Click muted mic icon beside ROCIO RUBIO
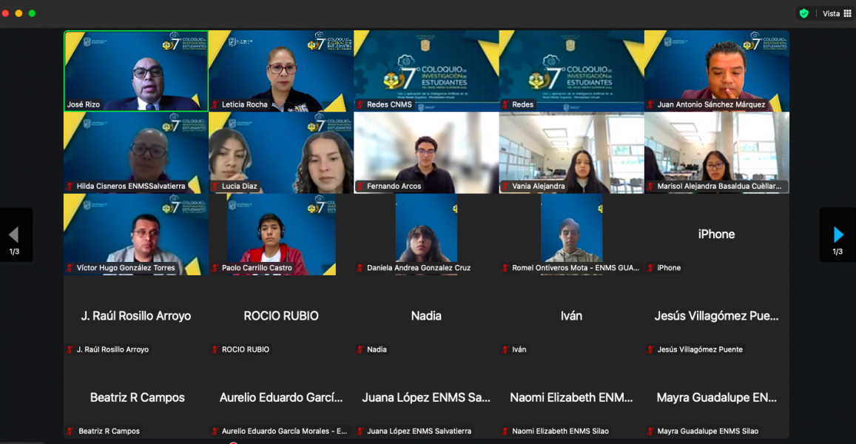The image size is (856, 444). tap(215, 350)
